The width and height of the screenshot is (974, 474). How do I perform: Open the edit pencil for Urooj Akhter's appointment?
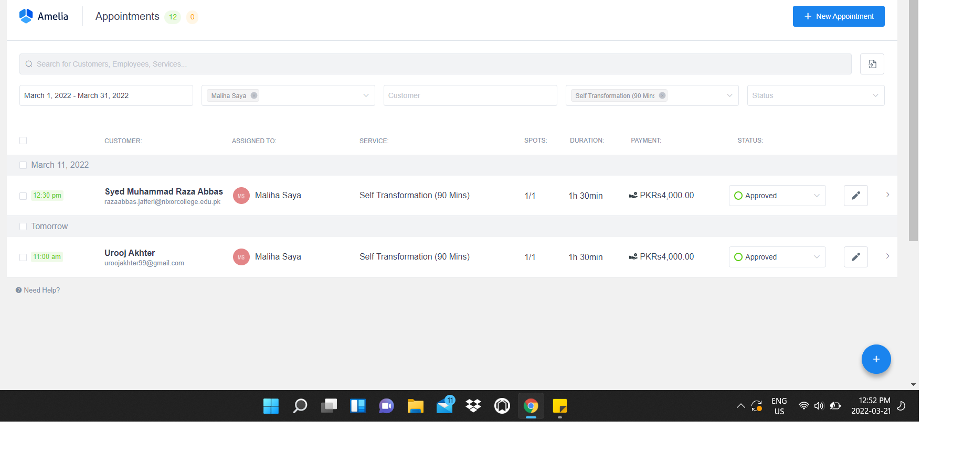(855, 257)
